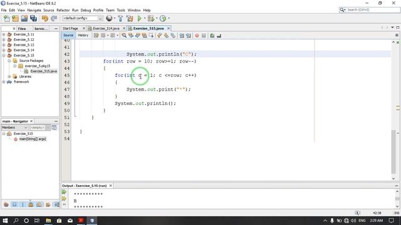401x225 pixels.
Task: Switch to History view button
Action: click(x=83, y=35)
